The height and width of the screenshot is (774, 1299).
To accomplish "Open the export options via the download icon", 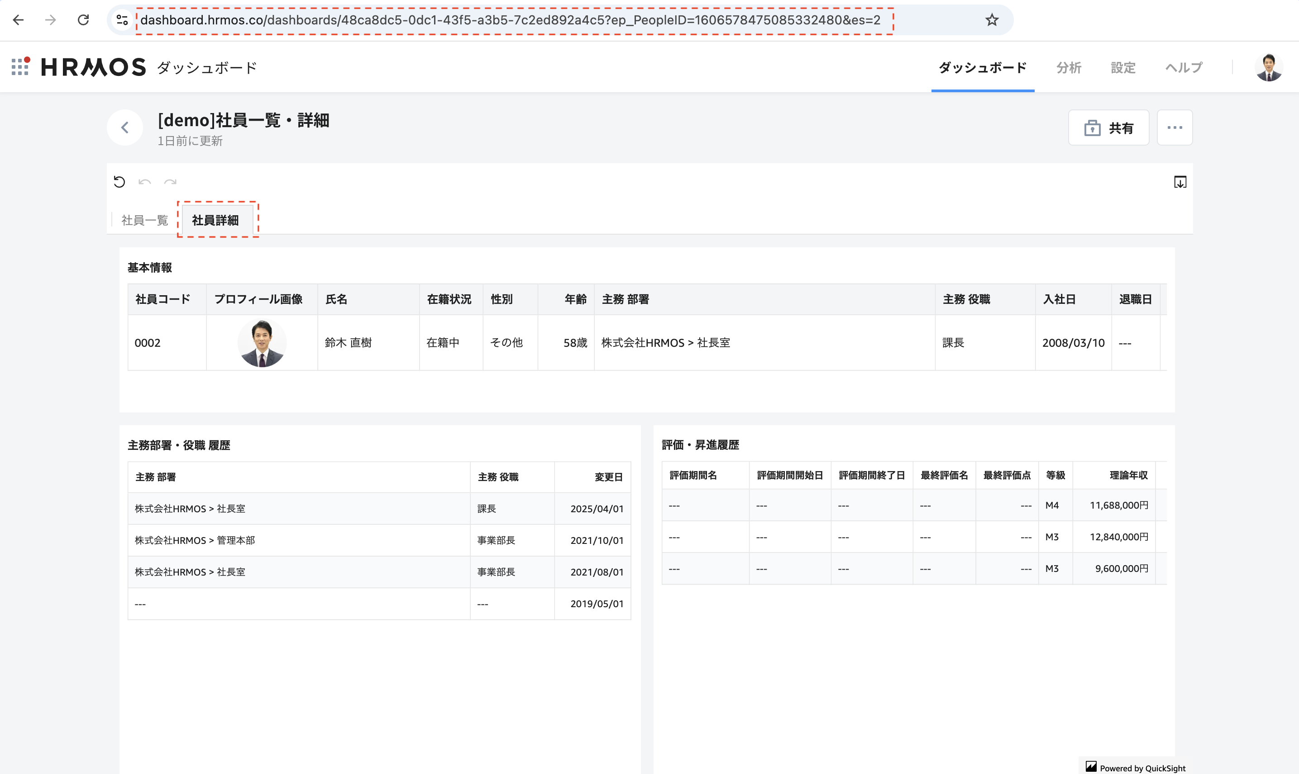I will coord(1180,182).
